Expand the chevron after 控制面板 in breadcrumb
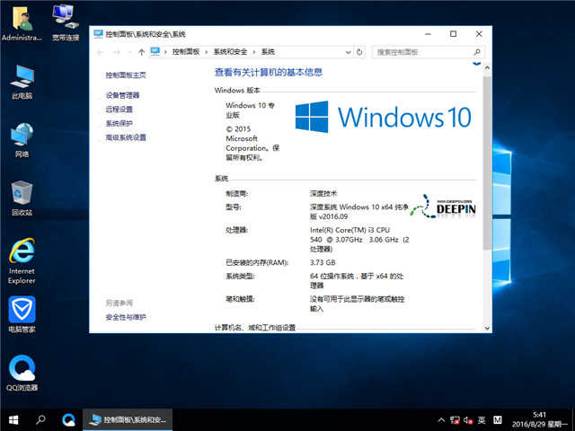The height and width of the screenshot is (431, 575). tap(207, 52)
